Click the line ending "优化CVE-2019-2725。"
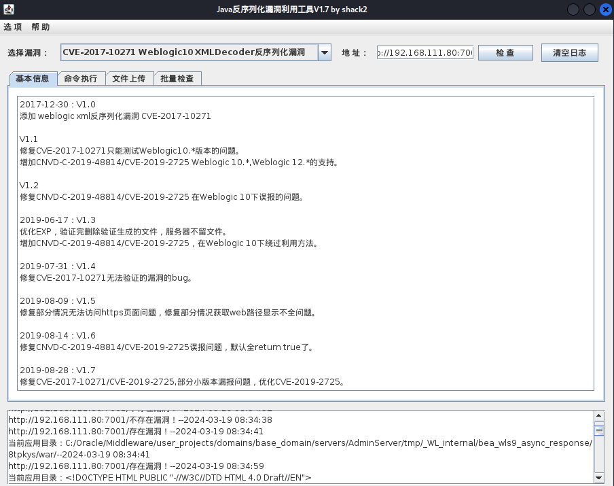614x486 pixels. click(x=182, y=382)
